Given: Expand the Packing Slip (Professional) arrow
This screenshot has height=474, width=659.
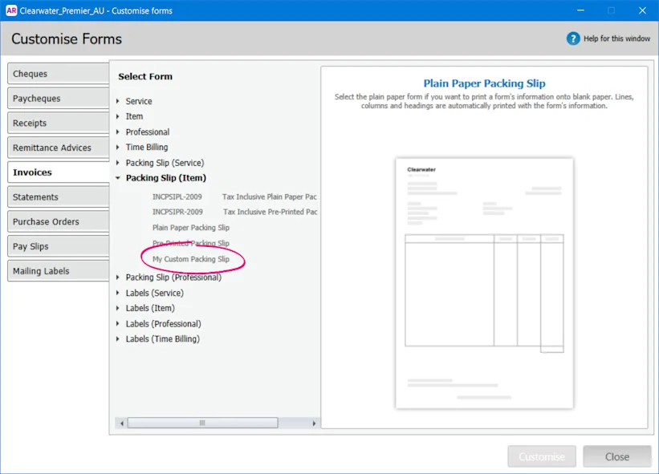Looking at the screenshot, I should 118,277.
